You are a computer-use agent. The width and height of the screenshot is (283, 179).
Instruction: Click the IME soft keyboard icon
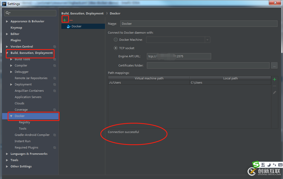280,165
